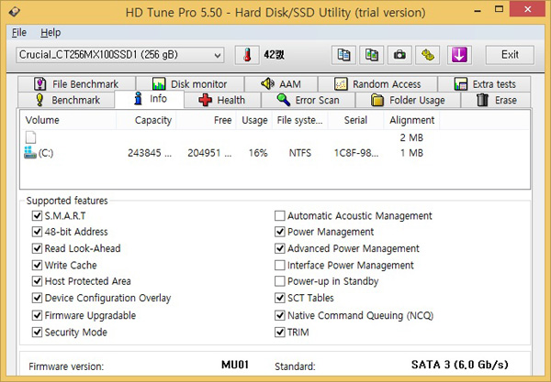
Task: Select the Info tab
Action: (150, 99)
